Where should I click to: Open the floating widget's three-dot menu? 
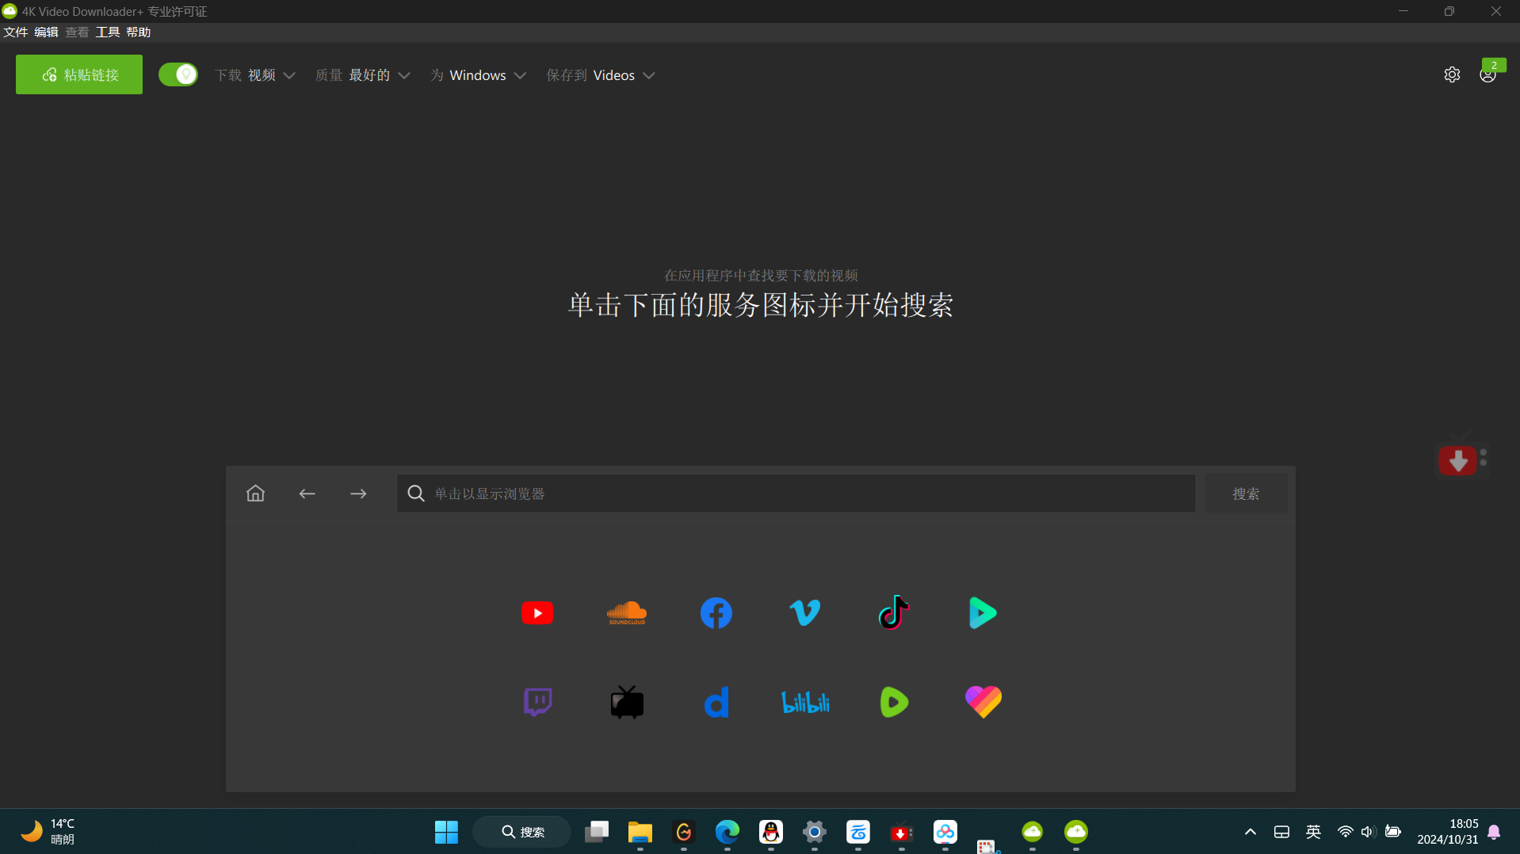(x=1484, y=458)
